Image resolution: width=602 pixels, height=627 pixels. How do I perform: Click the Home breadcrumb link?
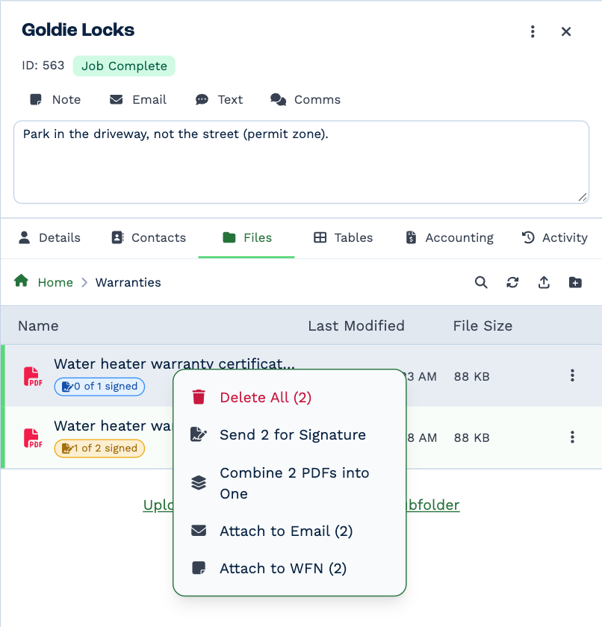point(55,282)
